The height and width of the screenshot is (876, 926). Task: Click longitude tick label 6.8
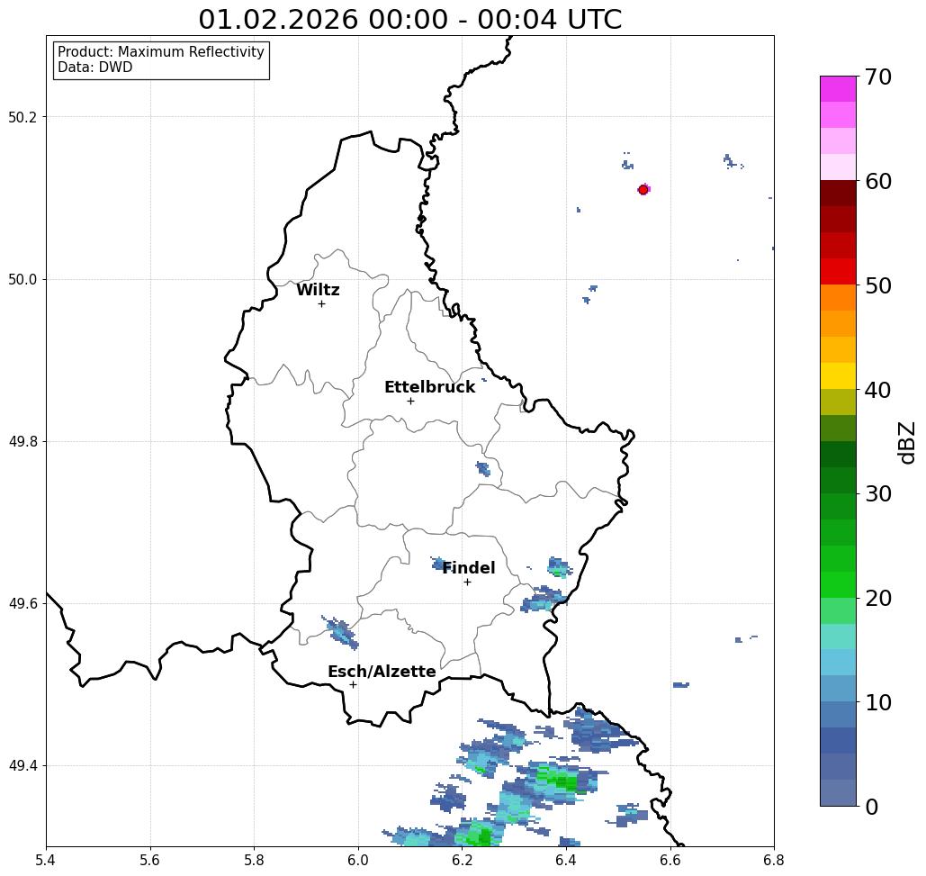tap(774, 860)
